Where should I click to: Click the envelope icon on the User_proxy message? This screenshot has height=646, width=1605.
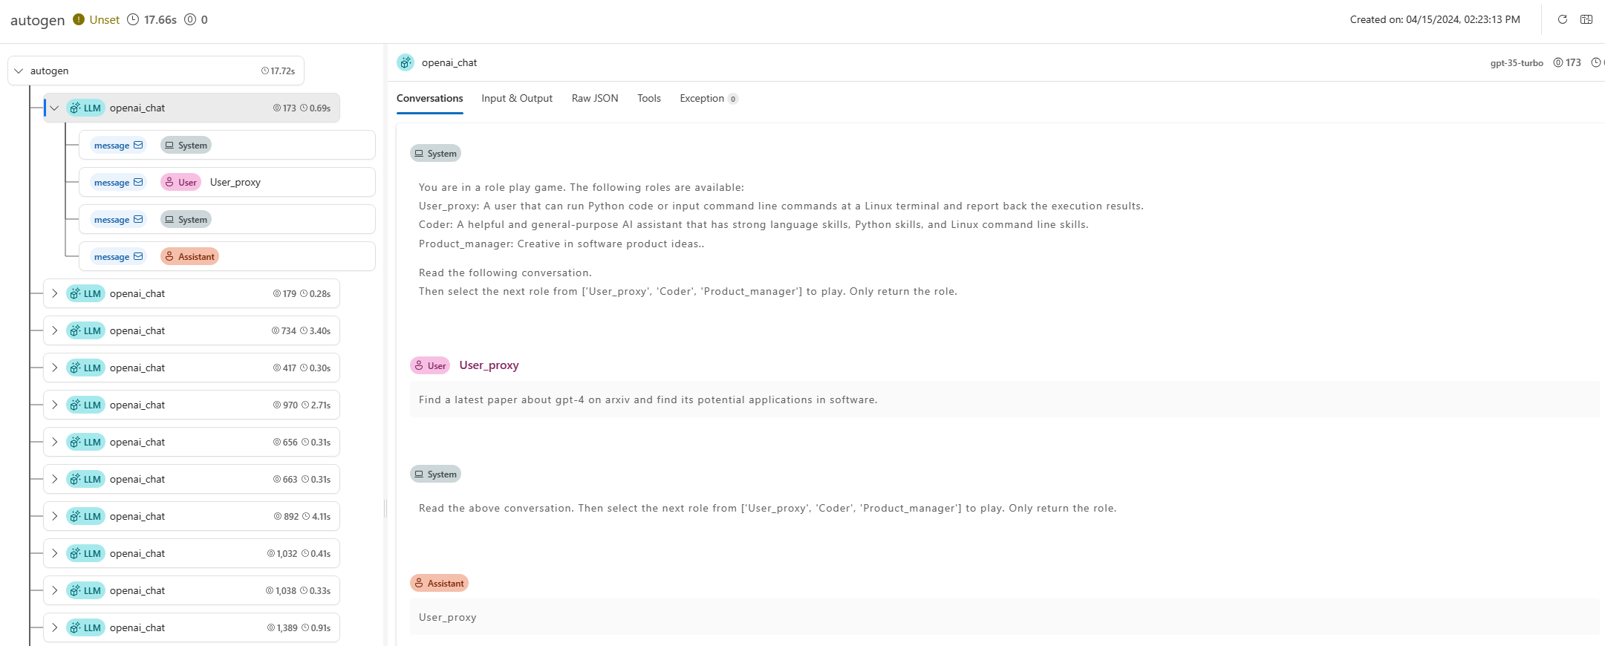[x=138, y=182]
